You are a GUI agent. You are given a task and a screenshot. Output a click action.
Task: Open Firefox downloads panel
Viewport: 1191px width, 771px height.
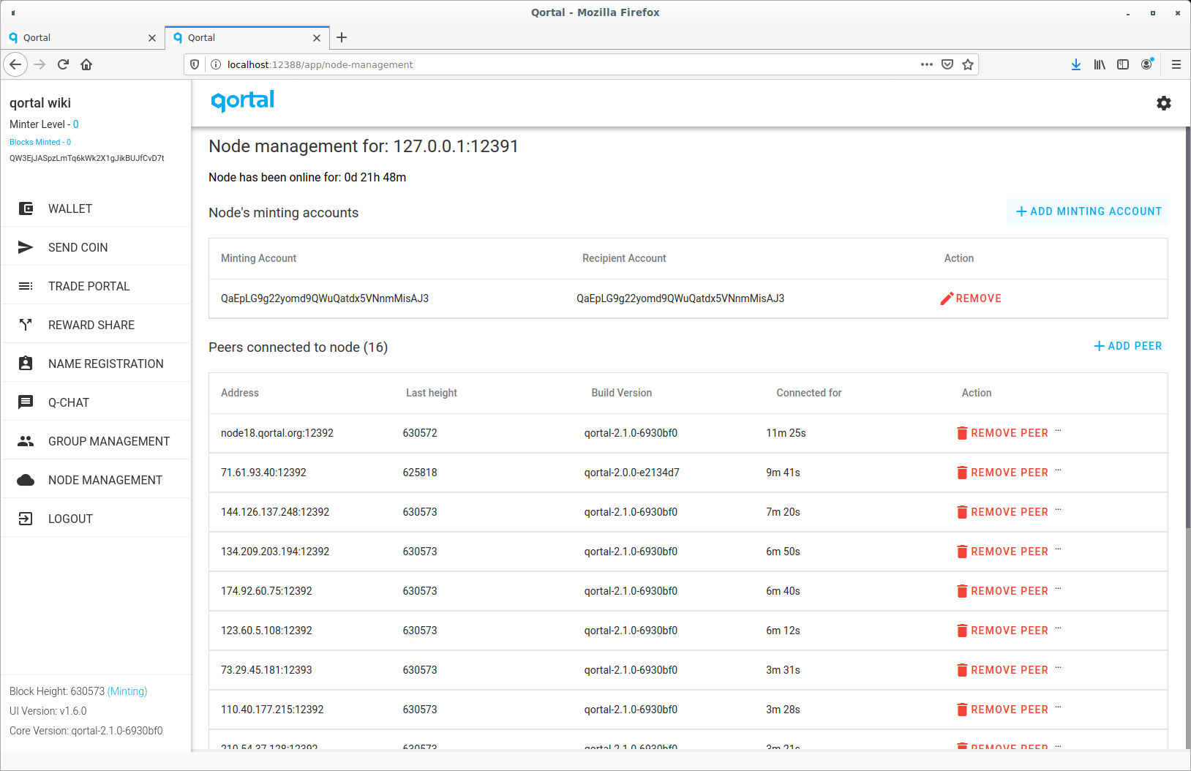click(1076, 64)
